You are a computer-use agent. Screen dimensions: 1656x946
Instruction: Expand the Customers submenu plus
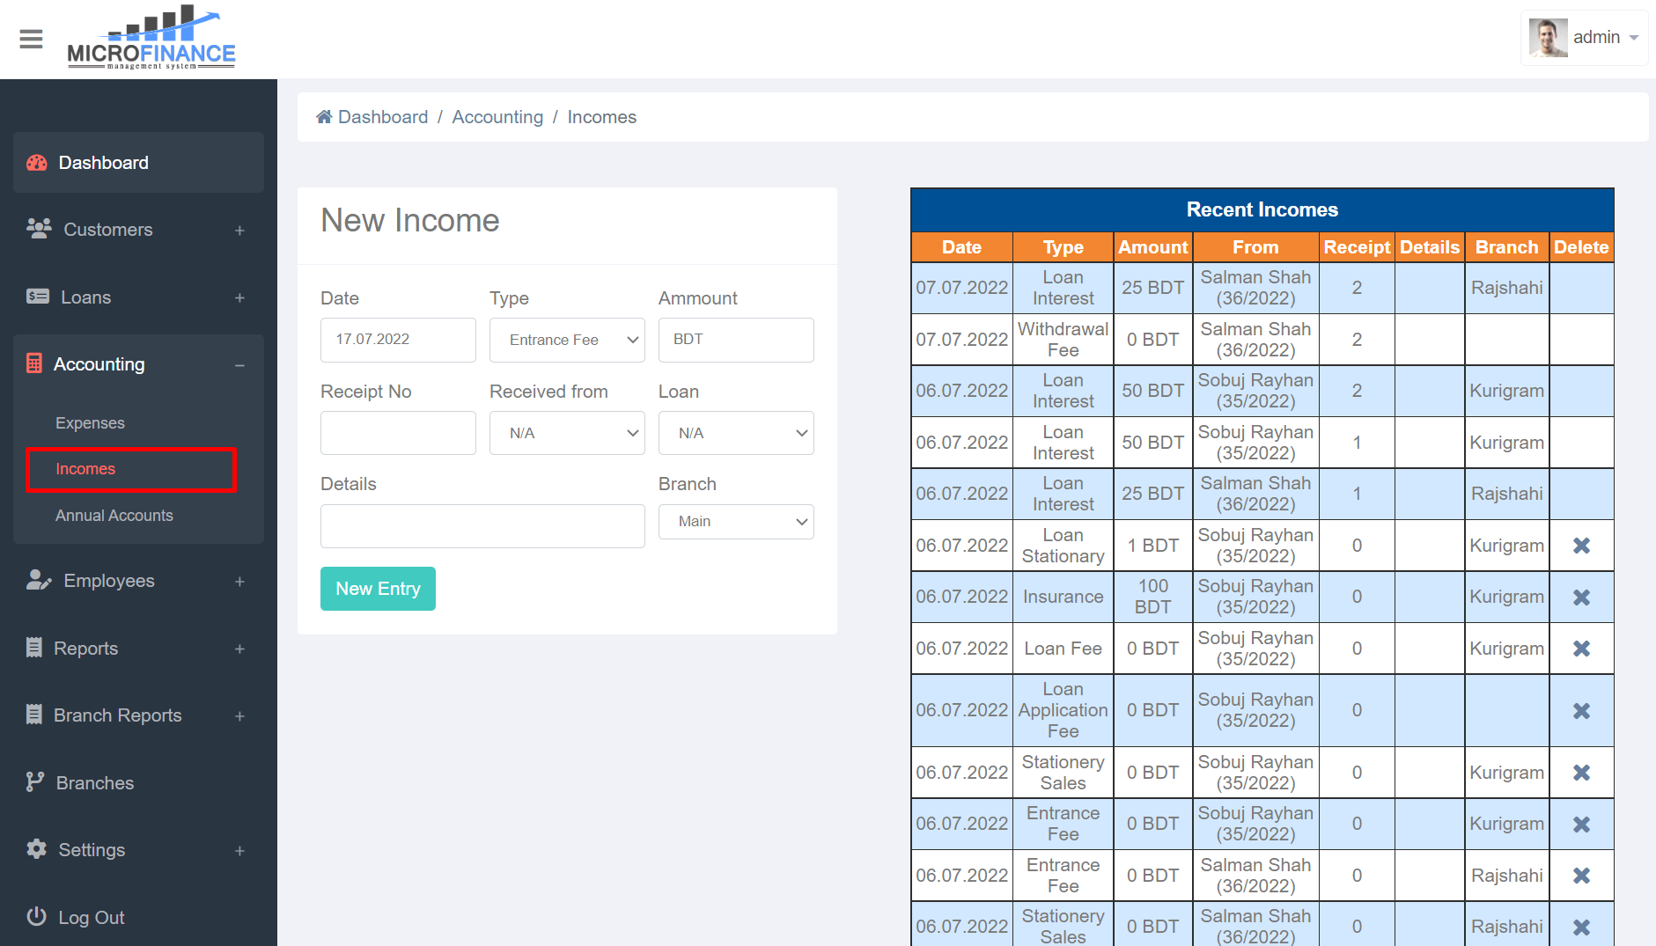pyautogui.click(x=239, y=231)
